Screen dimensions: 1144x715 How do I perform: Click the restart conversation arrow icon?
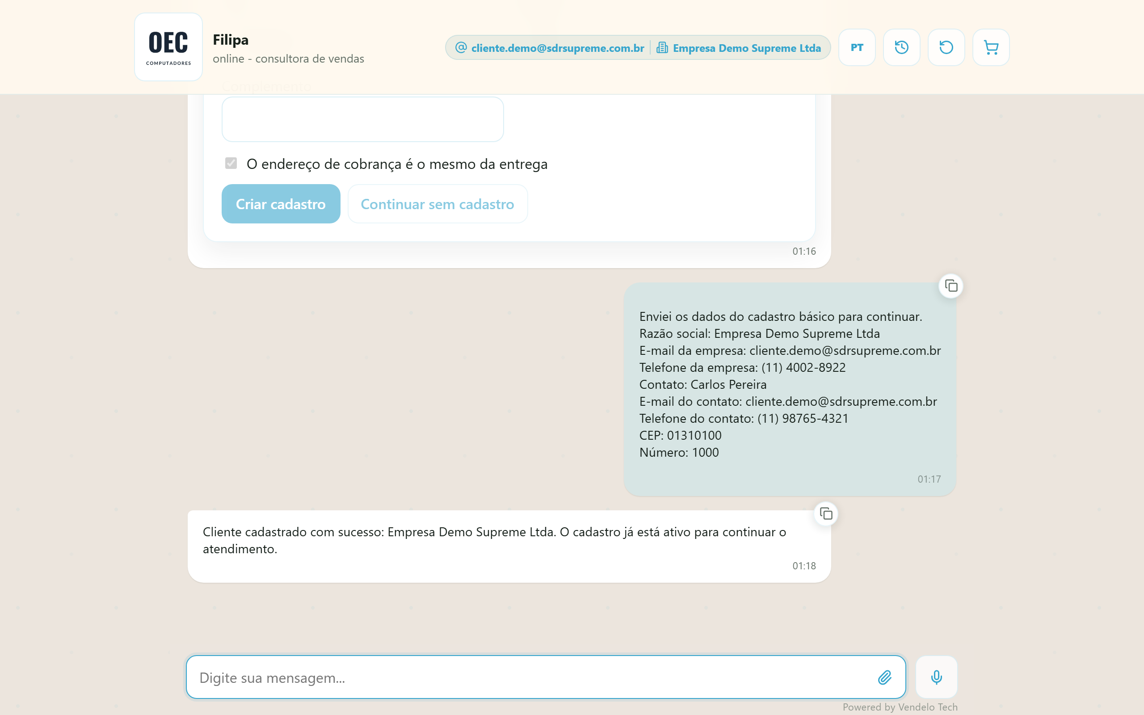point(946,47)
